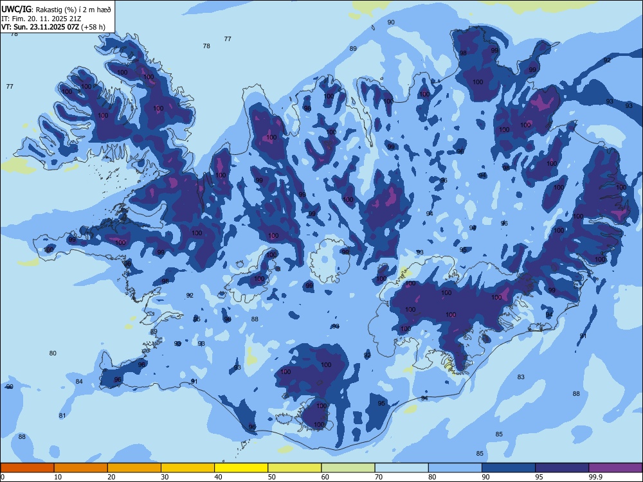The height and width of the screenshot is (482, 643).
Task: Pick the pale yellow 50–60 legend swatch
Action: 294,468
